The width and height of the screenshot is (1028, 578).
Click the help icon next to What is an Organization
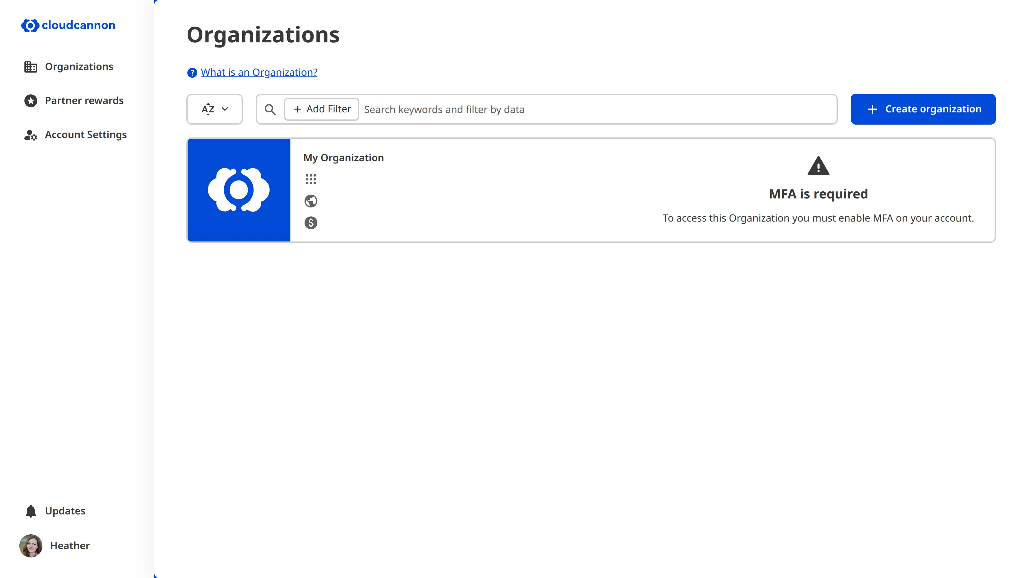(192, 73)
